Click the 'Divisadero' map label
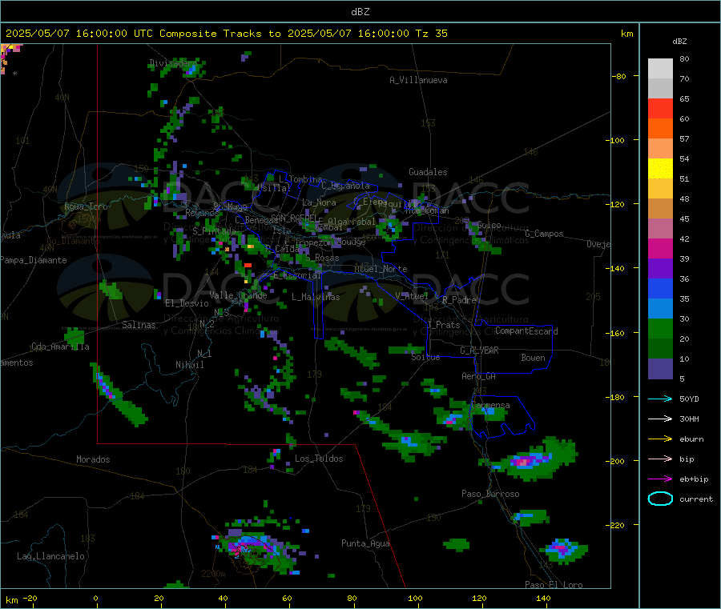This screenshot has height=609, width=721. pyautogui.click(x=172, y=63)
